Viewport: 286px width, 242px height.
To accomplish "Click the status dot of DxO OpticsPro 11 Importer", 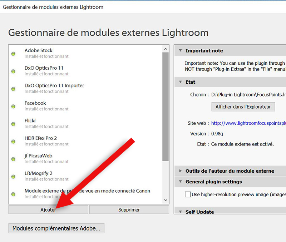I will pos(13,89).
